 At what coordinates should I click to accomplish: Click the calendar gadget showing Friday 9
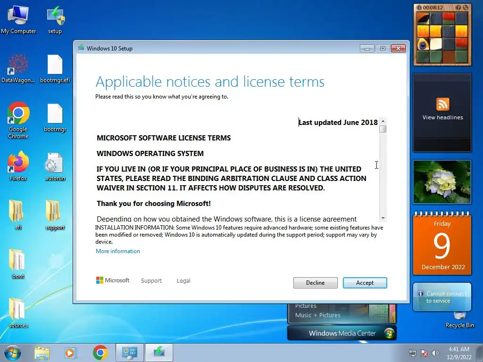point(442,243)
